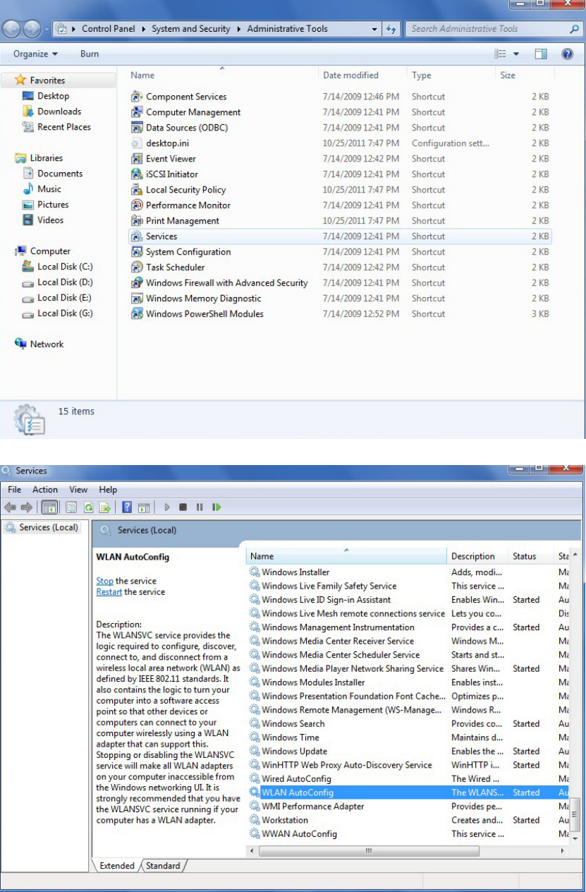Open File menu in Services window
Screen dimensions: 586x892
[15, 490]
